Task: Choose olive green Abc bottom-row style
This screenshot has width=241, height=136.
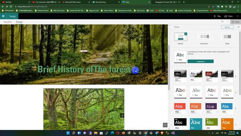Action: point(212,124)
